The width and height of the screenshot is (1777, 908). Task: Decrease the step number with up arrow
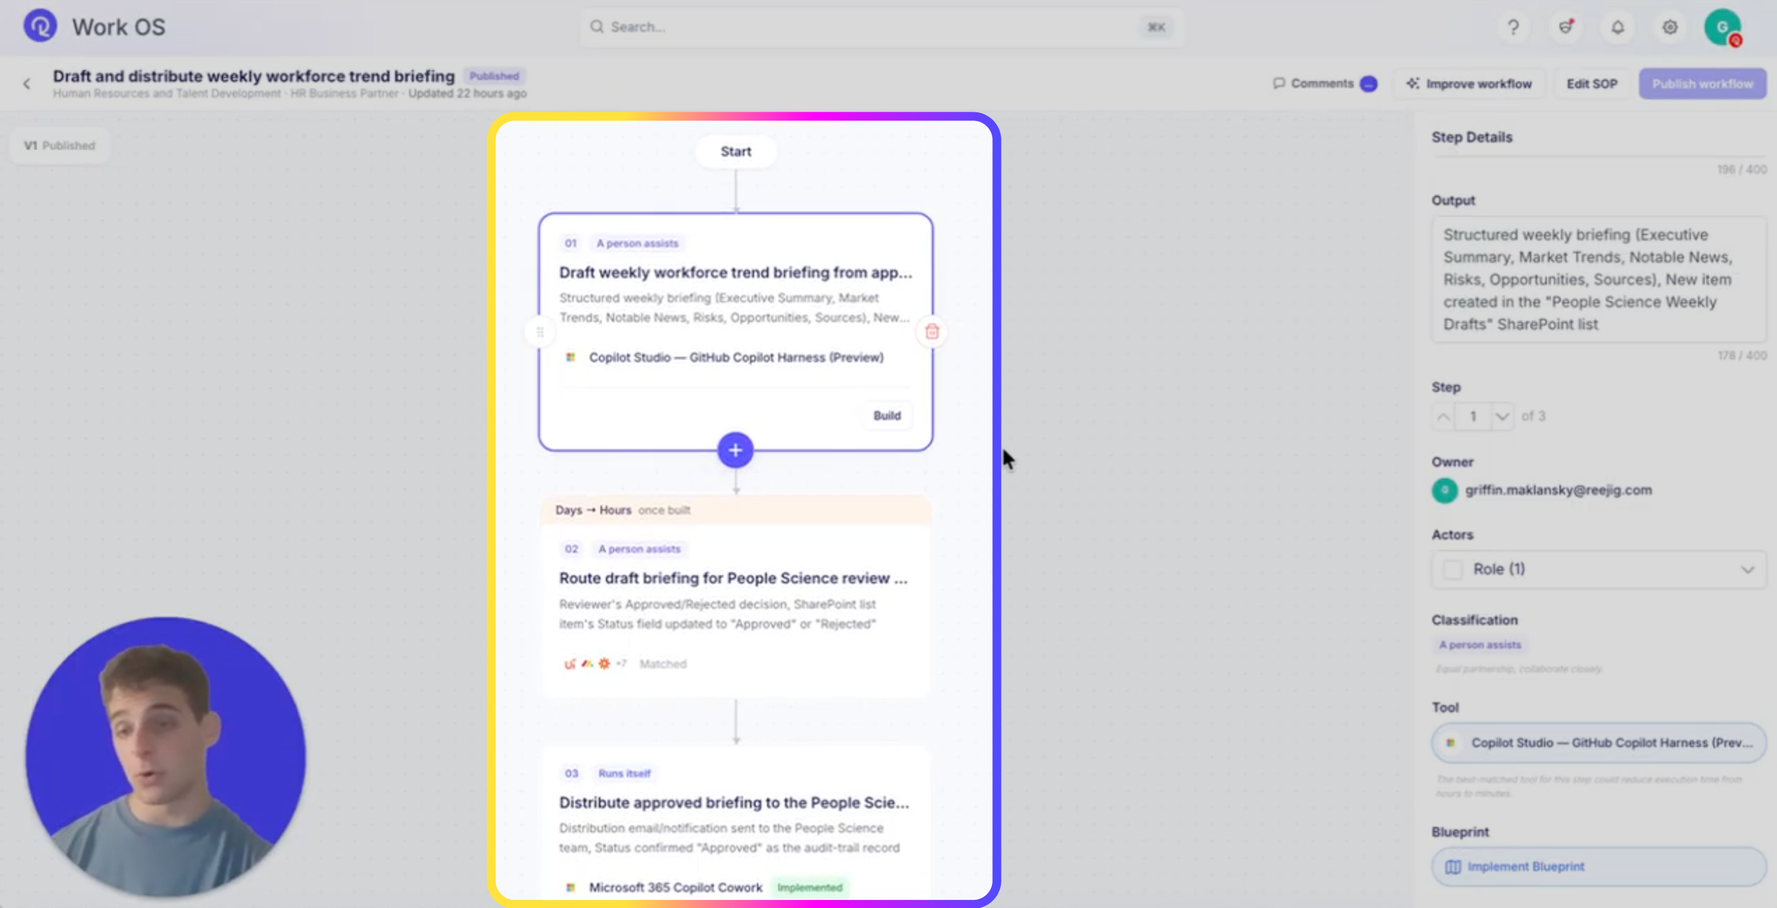1443,416
